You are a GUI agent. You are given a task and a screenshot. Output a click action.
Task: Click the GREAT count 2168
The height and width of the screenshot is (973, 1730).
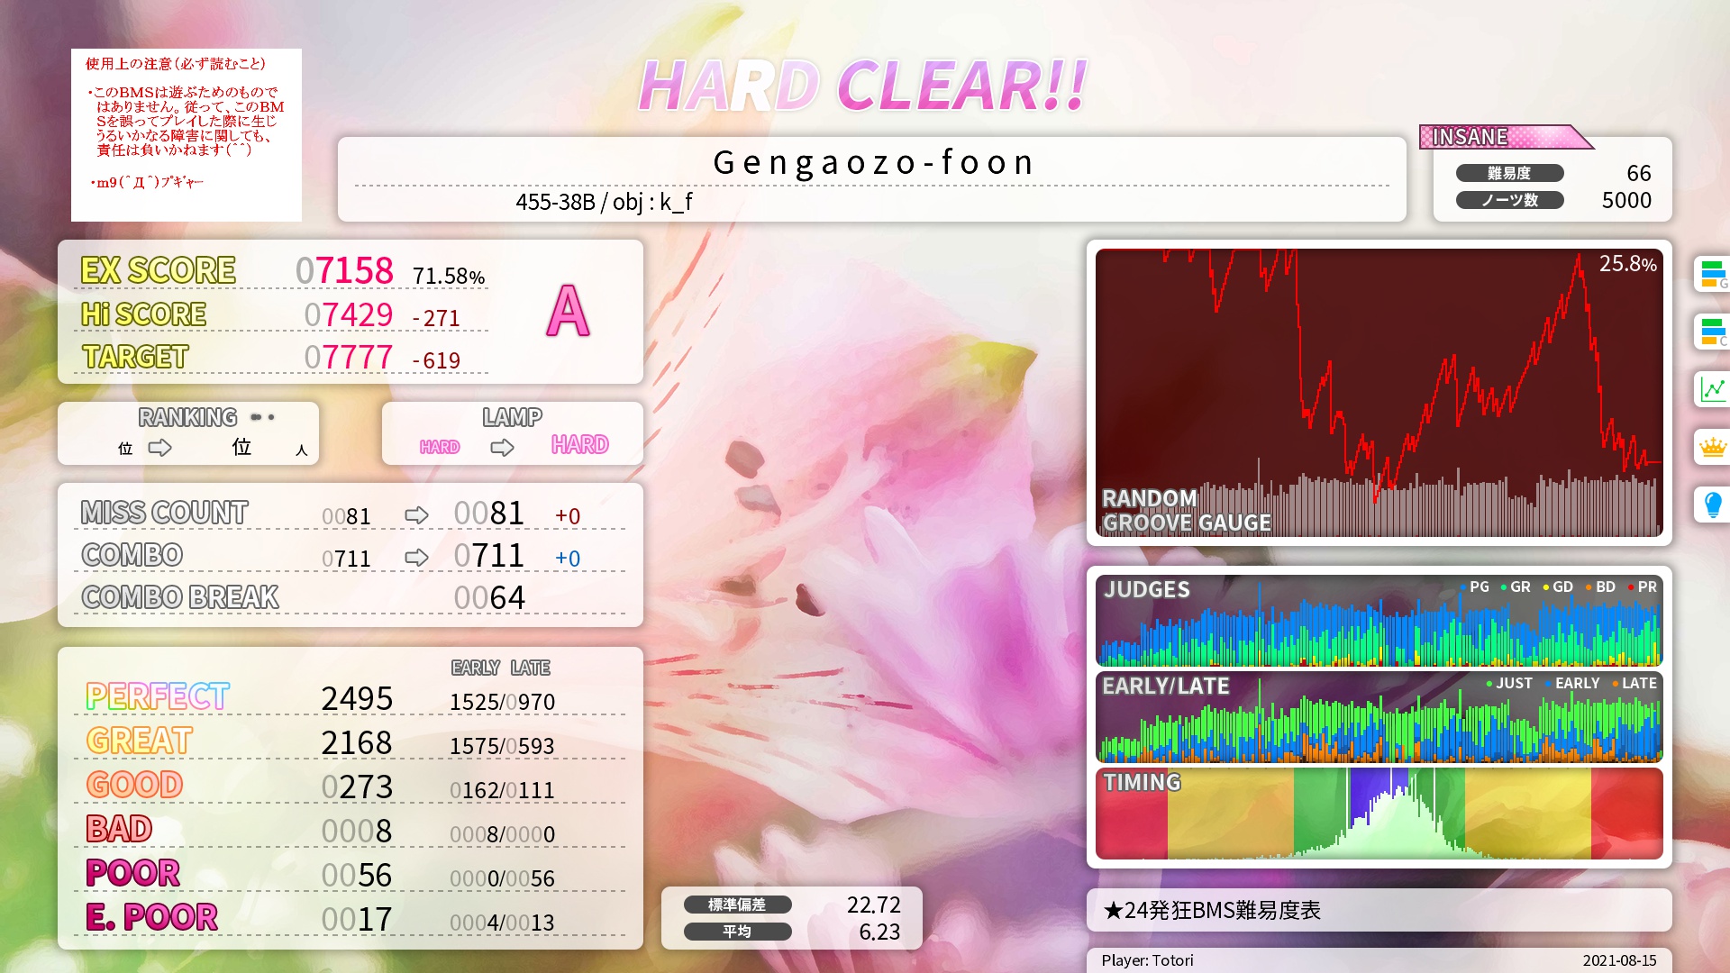pyautogui.click(x=357, y=742)
